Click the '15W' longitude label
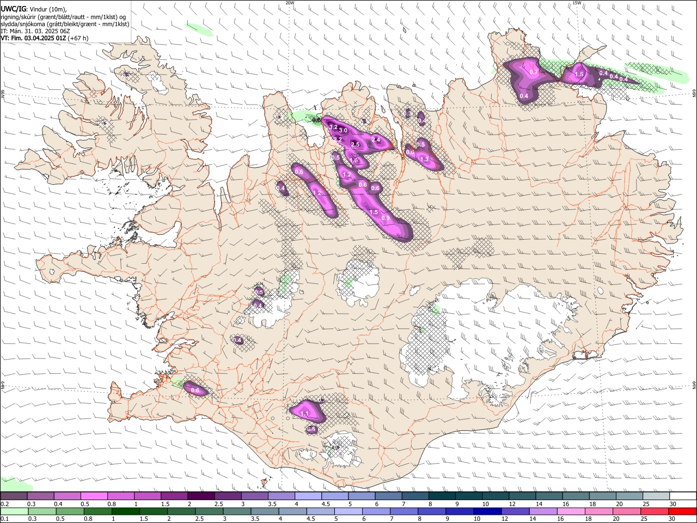The image size is (697, 523). tap(577, 3)
